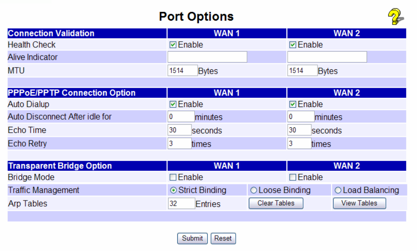Click the Reset button
This screenshot has height=251, width=417.
click(223, 238)
